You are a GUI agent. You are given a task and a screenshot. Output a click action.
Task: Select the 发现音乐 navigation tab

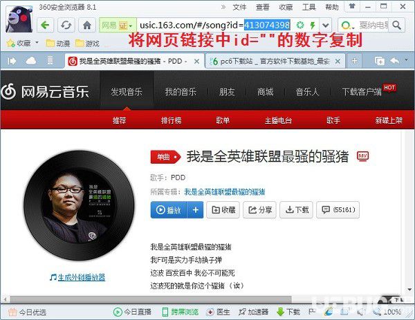pyautogui.click(x=127, y=92)
